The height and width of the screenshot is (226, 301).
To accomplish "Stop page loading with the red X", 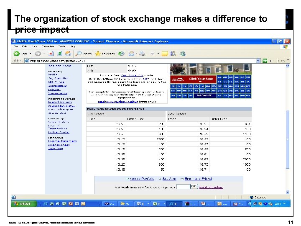I will point(51,54).
